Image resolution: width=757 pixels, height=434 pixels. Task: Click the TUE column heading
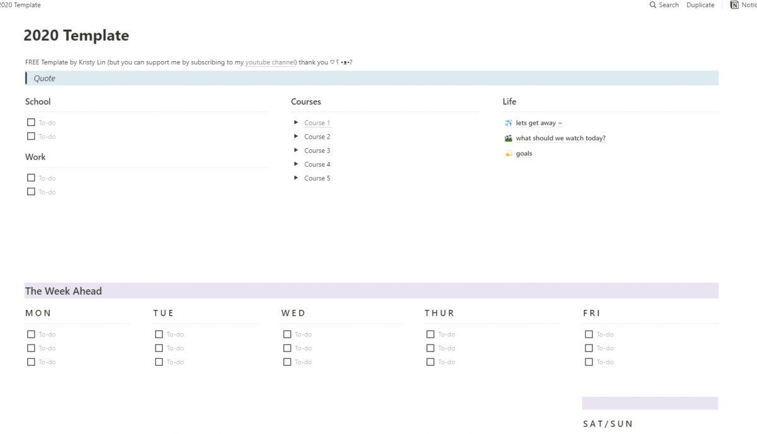click(163, 313)
